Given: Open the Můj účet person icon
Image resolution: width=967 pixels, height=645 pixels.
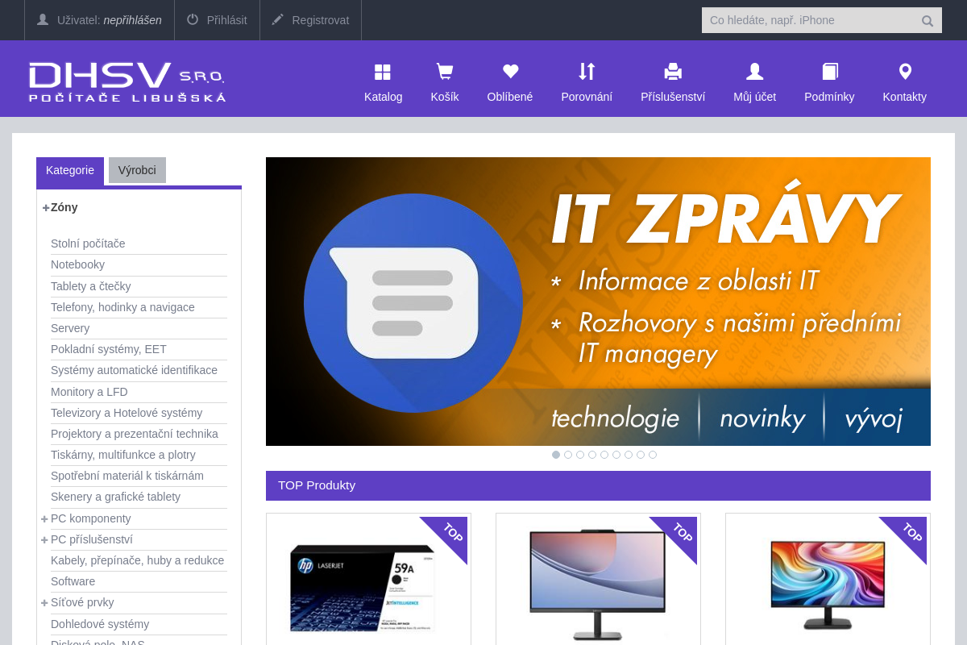Looking at the screenshot, I should 754,73.
